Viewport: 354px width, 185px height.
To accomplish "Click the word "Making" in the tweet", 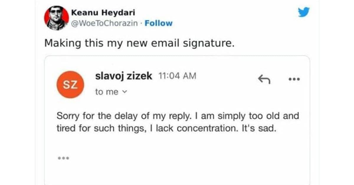I will click(x=58, y=43).
